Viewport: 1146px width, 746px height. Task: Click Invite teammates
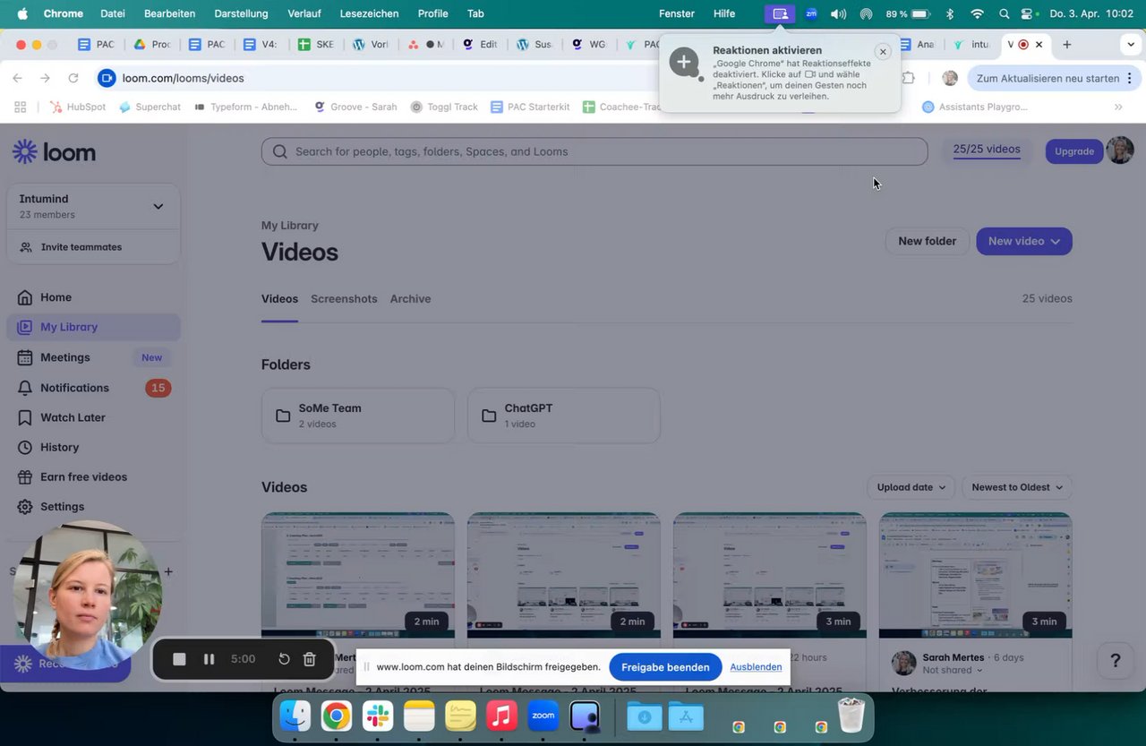[81, 247]
